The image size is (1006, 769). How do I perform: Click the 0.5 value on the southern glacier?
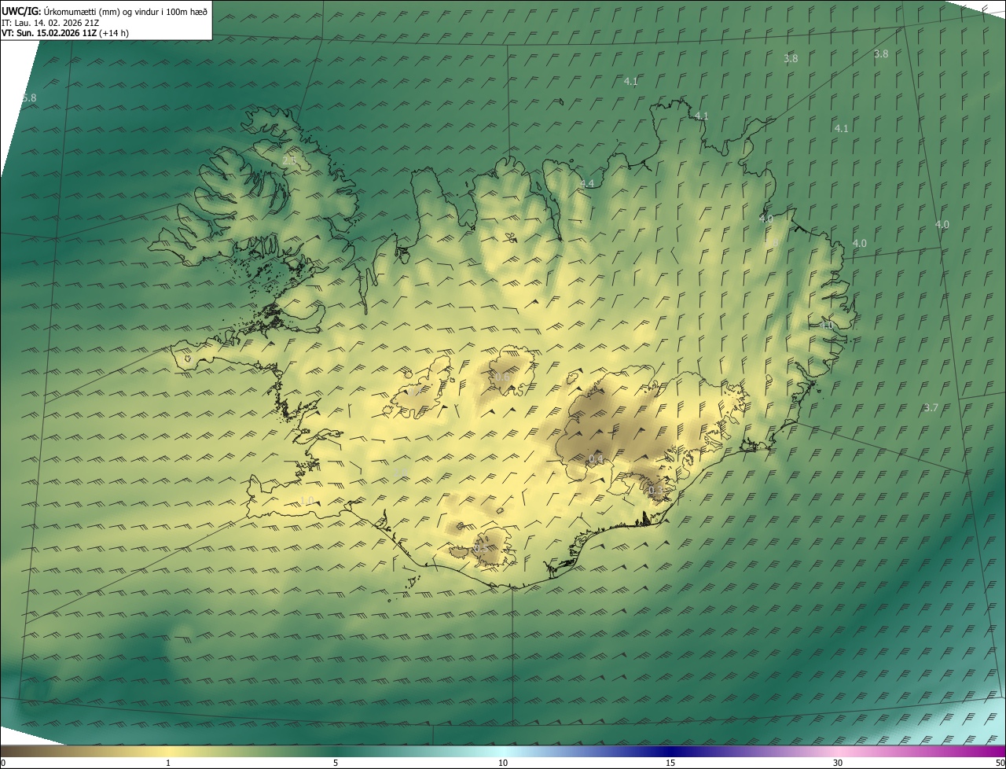pos(480,548)
